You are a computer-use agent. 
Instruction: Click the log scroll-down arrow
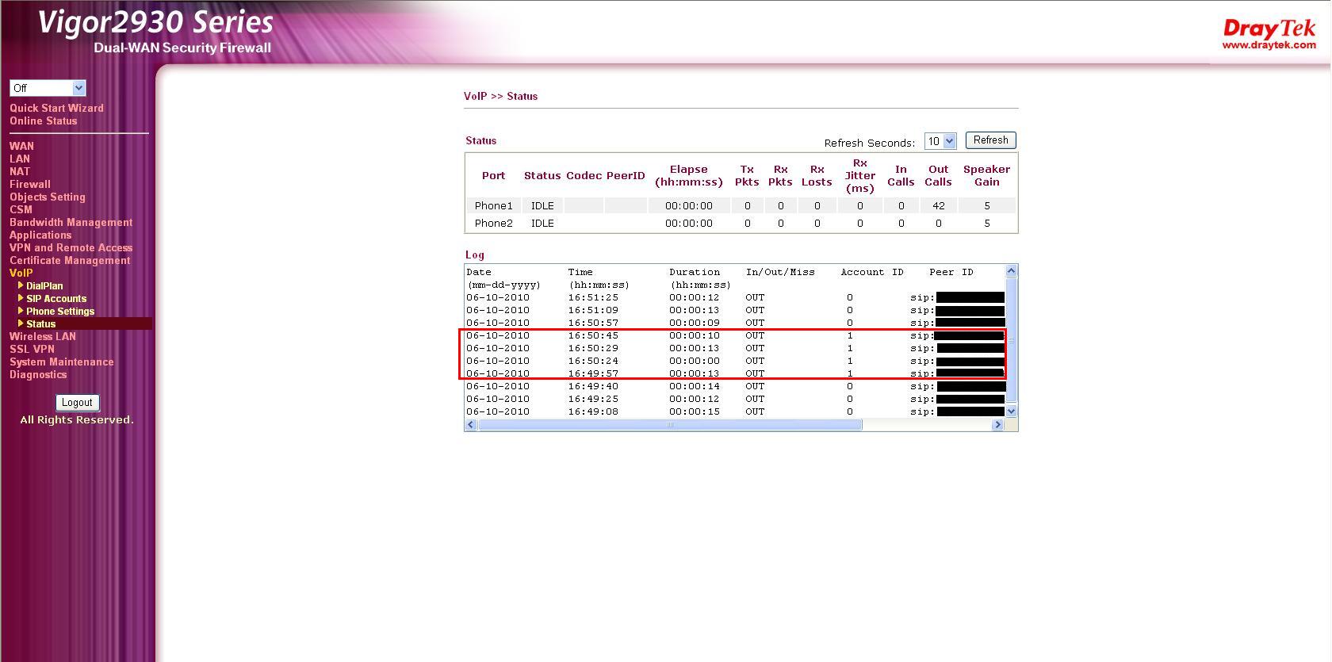pos(1011,411)
